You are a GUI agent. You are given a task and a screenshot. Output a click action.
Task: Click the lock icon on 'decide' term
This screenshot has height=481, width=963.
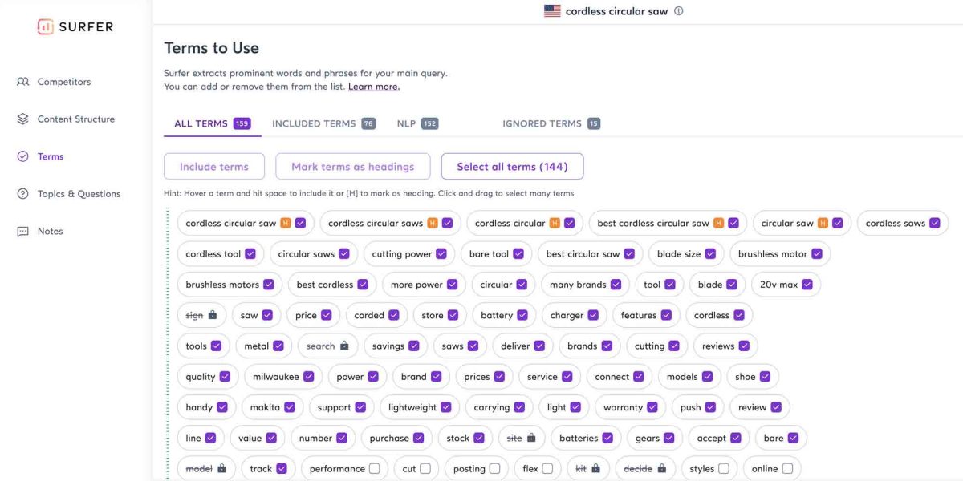pyautogui.click(x=661, y=468)
